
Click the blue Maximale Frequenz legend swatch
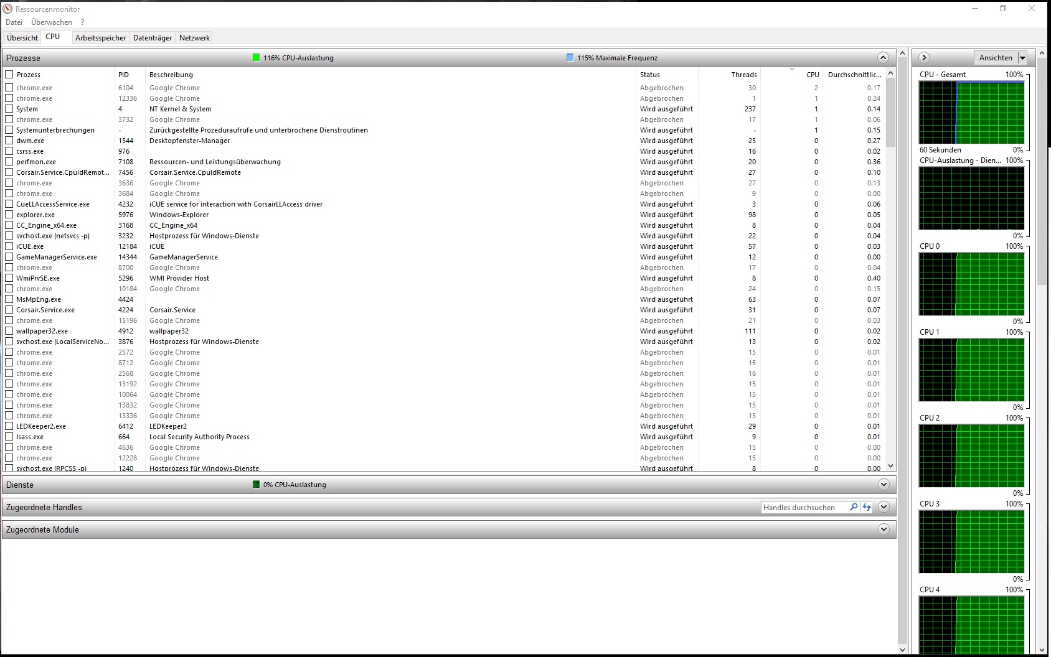[x=570, y=57]
